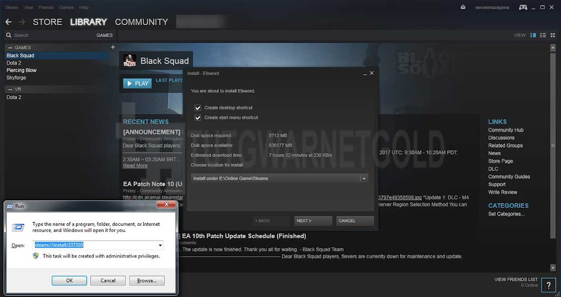Open the Store Page link
The image size is (561, 297).
point(500,161)
